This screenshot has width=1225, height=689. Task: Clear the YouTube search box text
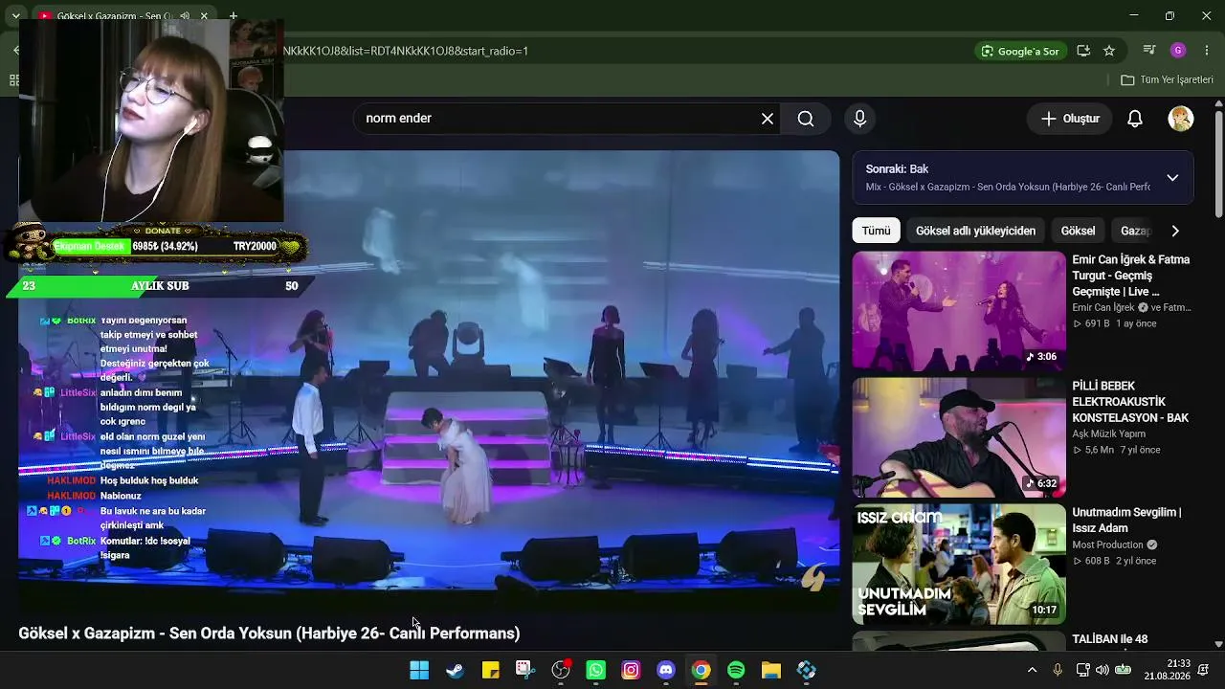(x=768, y=119)
